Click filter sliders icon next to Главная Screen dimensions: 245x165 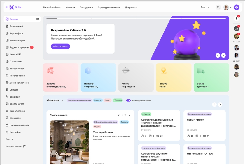coord(38,19)
